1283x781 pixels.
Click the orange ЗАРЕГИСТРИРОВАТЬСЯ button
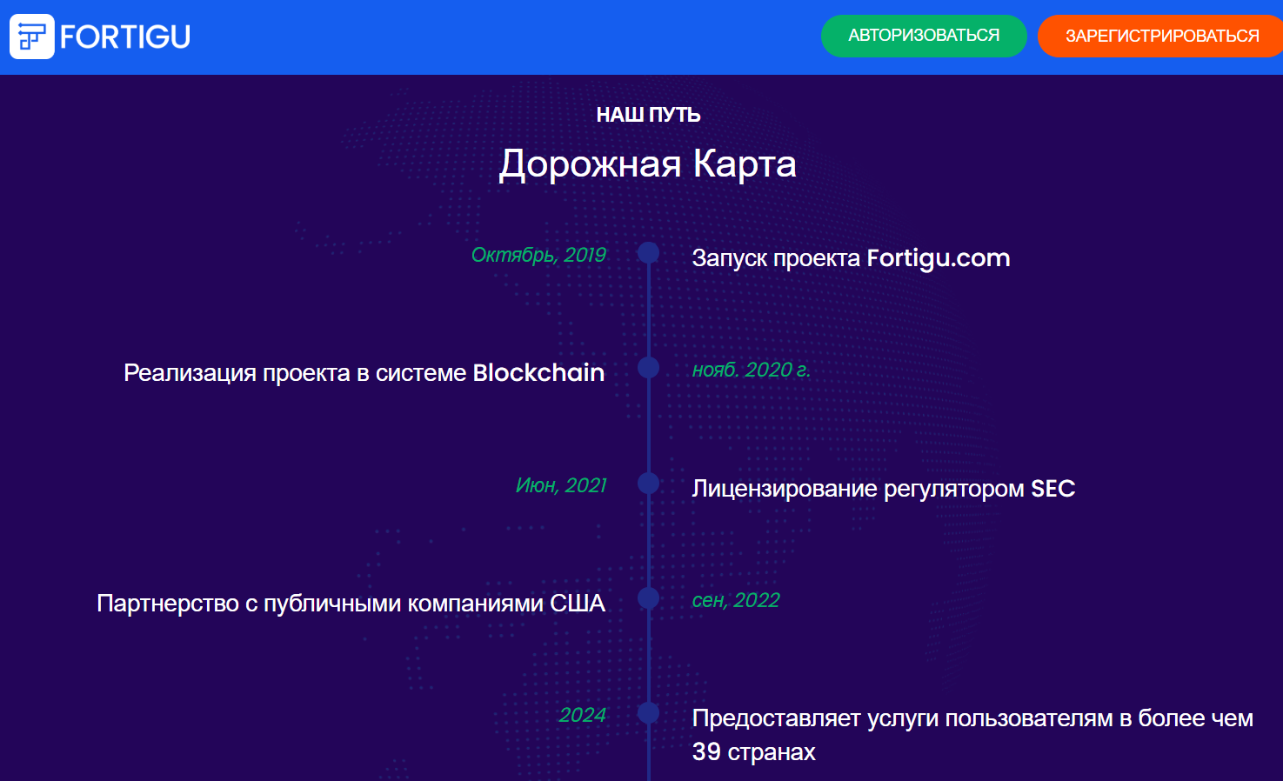point(1161,36)
